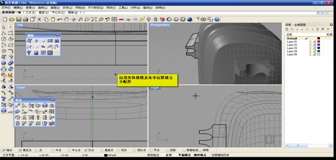The width and height of the screenshot is (336, 160).
Task: Click the Cut scissors icon
Action: [40, 19]
